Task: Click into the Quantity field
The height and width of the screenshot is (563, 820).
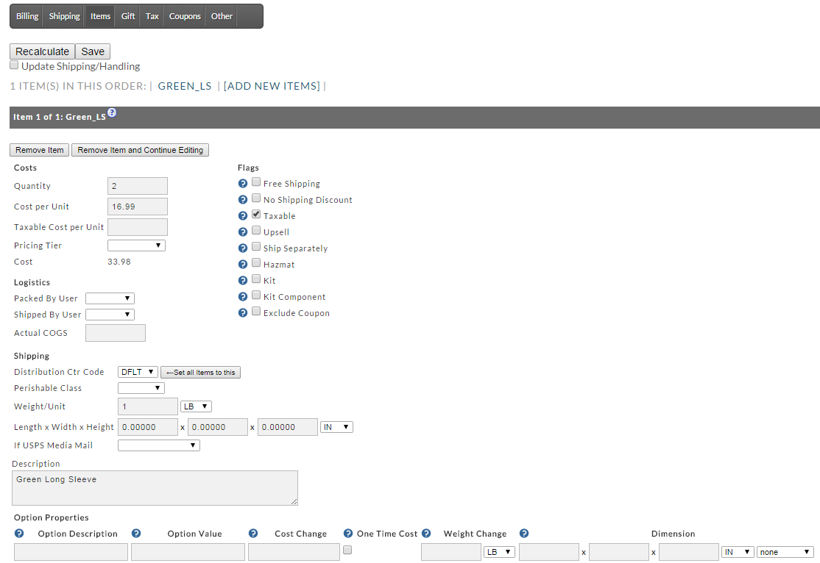Action: (x=138, y=186)
